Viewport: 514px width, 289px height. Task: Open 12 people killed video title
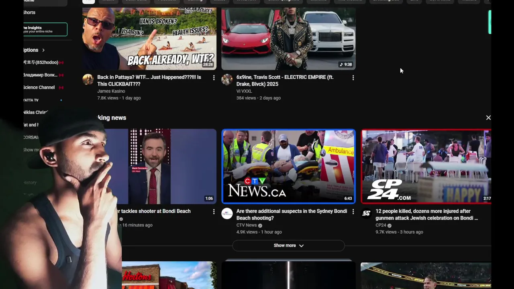[x=427, y=214]
